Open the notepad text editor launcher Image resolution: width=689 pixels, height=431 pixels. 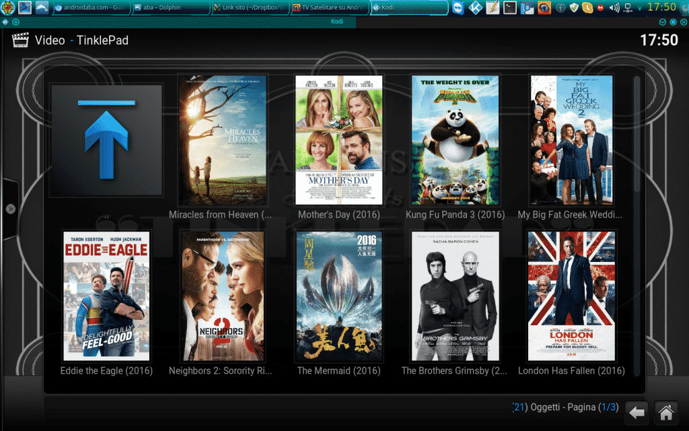click(493, 7)
